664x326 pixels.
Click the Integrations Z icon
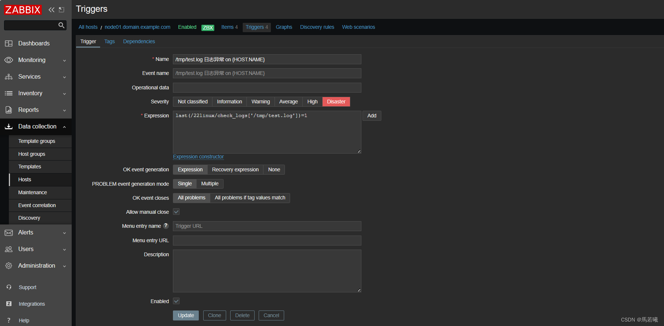(x=9, y=304)
